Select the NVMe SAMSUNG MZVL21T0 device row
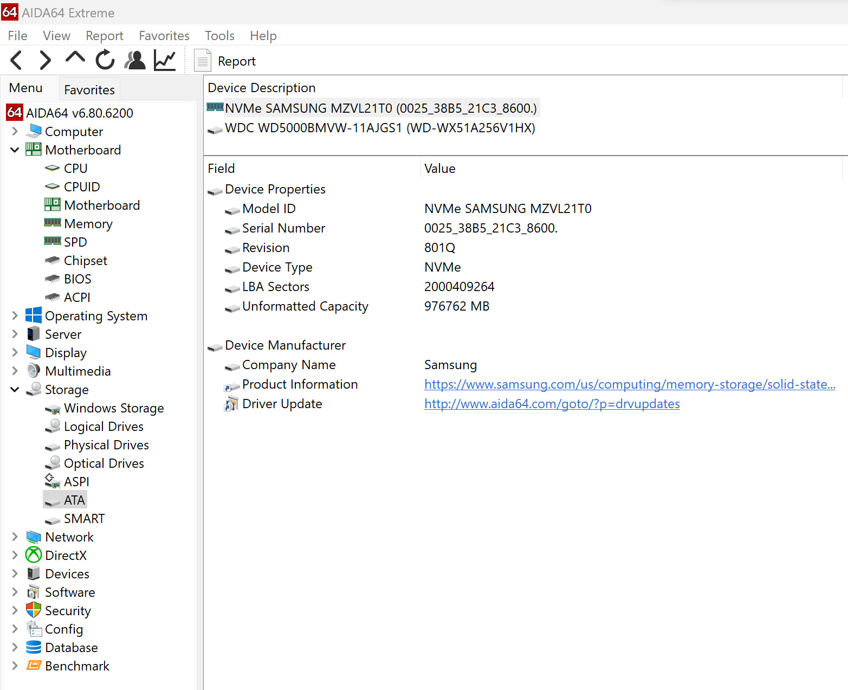The image size is (848, 690). point(373,108)
